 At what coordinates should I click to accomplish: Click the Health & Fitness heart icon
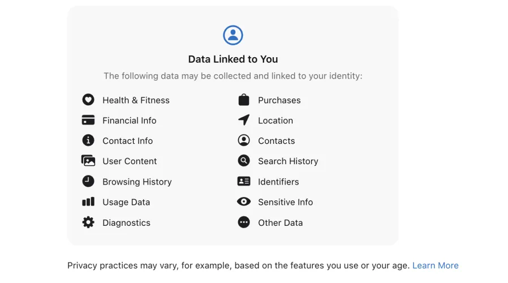[88, 100]
